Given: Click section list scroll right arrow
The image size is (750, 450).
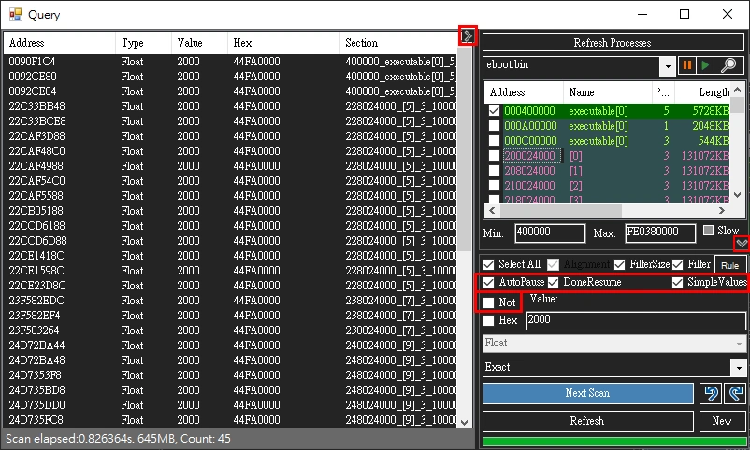Looking at the screenshot, I should point(722,210).
